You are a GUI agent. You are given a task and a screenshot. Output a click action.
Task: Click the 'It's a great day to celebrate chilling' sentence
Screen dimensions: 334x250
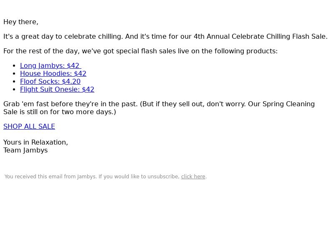point(63,37)
